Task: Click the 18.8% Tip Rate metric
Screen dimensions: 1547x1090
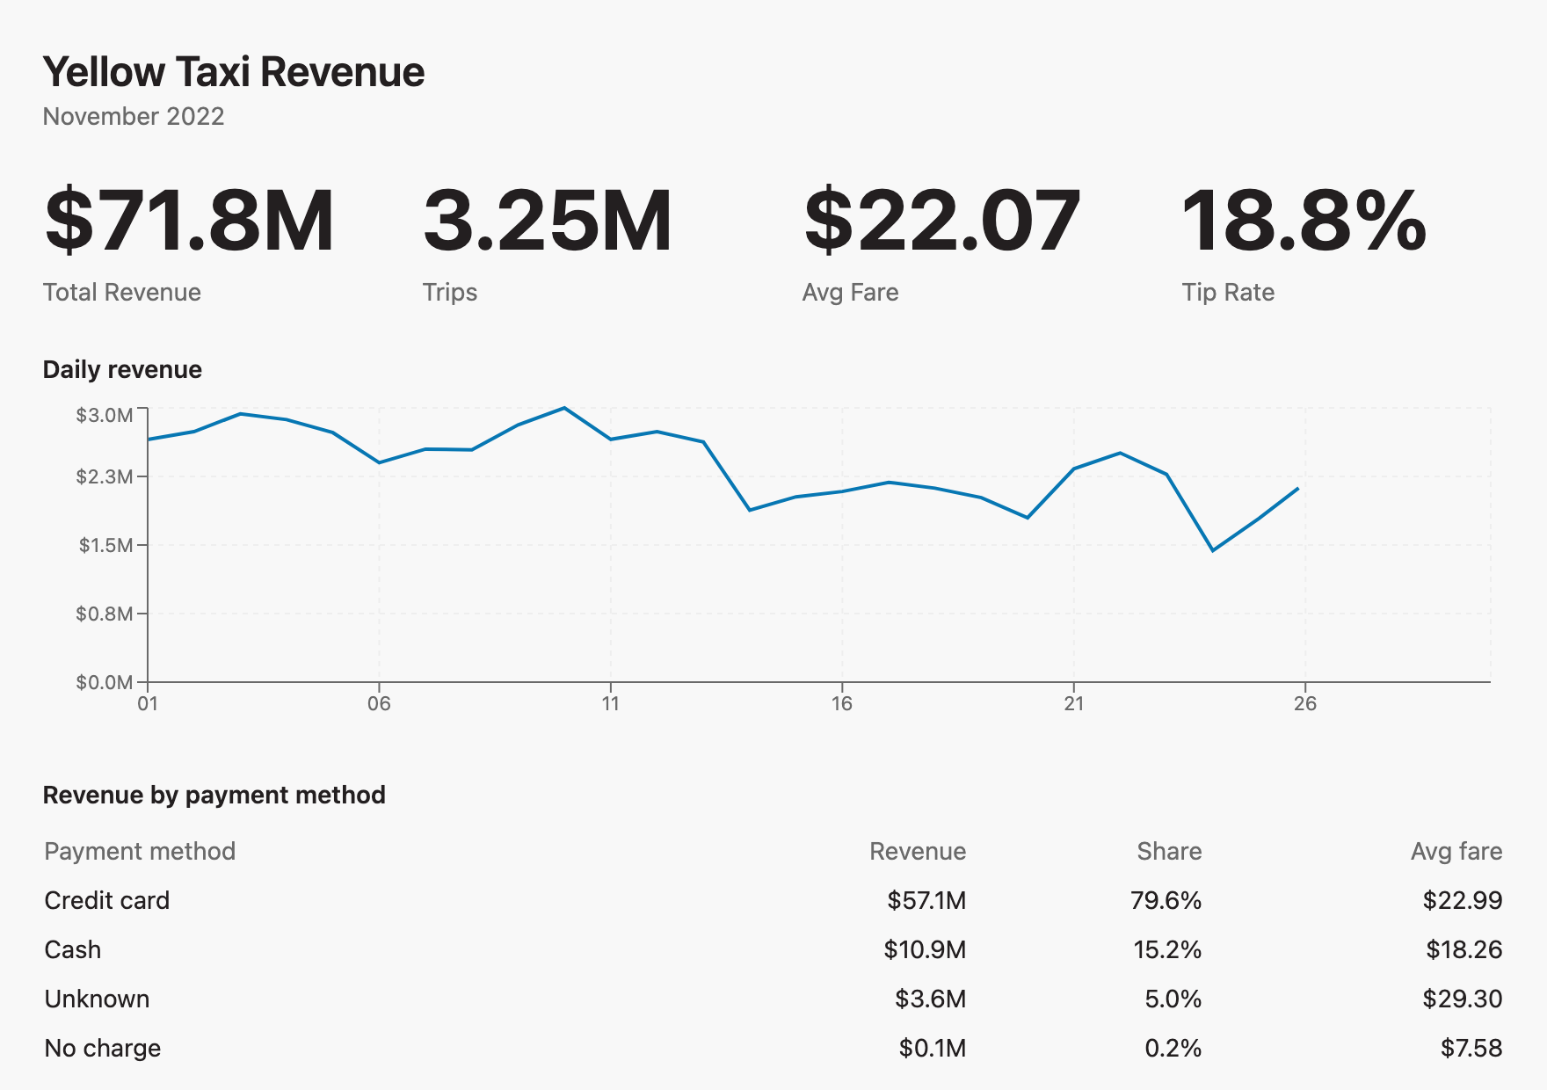Action: [x=1304, y=222]
